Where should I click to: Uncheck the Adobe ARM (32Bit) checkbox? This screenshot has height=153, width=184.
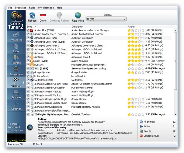(x=28, y=30)
